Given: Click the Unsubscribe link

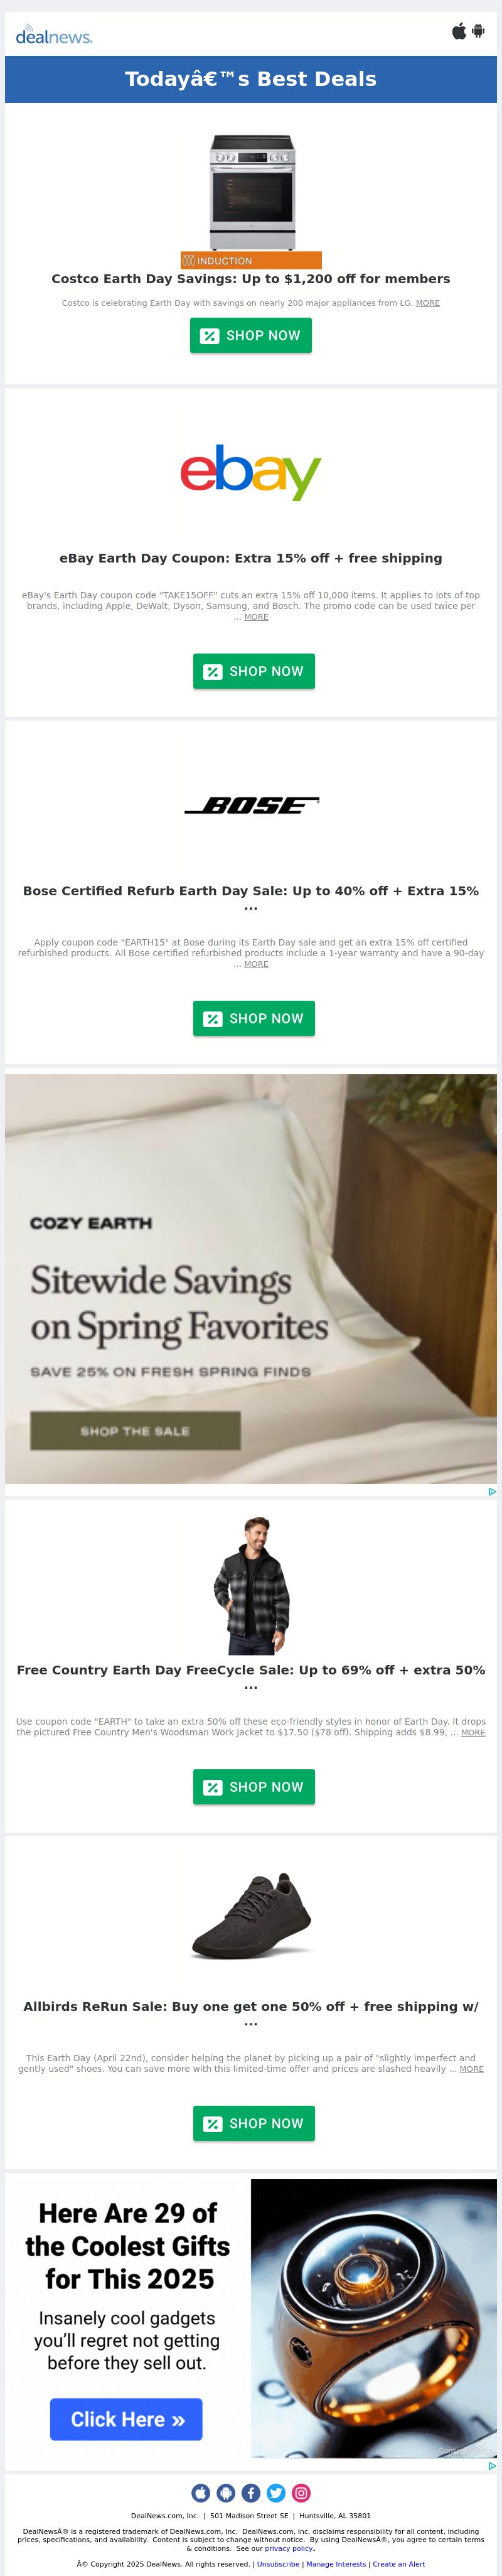Looking at the screenshot, I should coord(278,2564).
